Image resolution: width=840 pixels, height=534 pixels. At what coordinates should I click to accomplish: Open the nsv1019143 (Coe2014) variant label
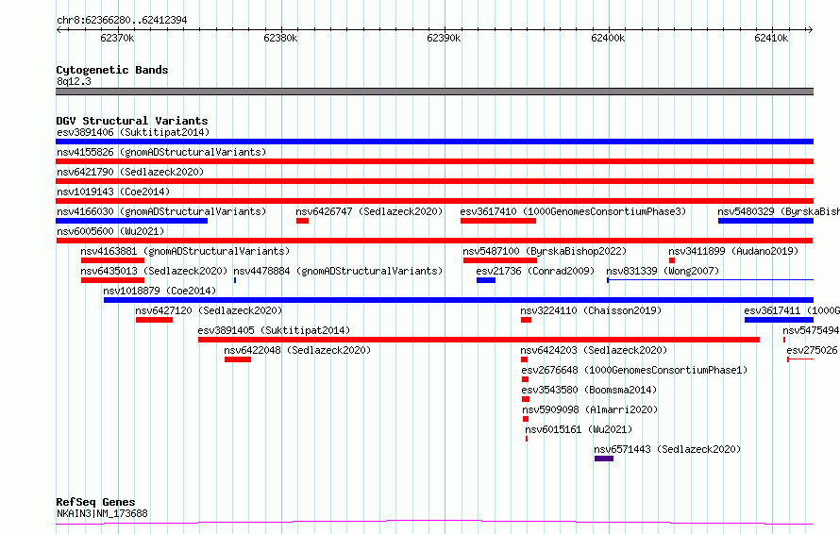(x=113, y=192)
